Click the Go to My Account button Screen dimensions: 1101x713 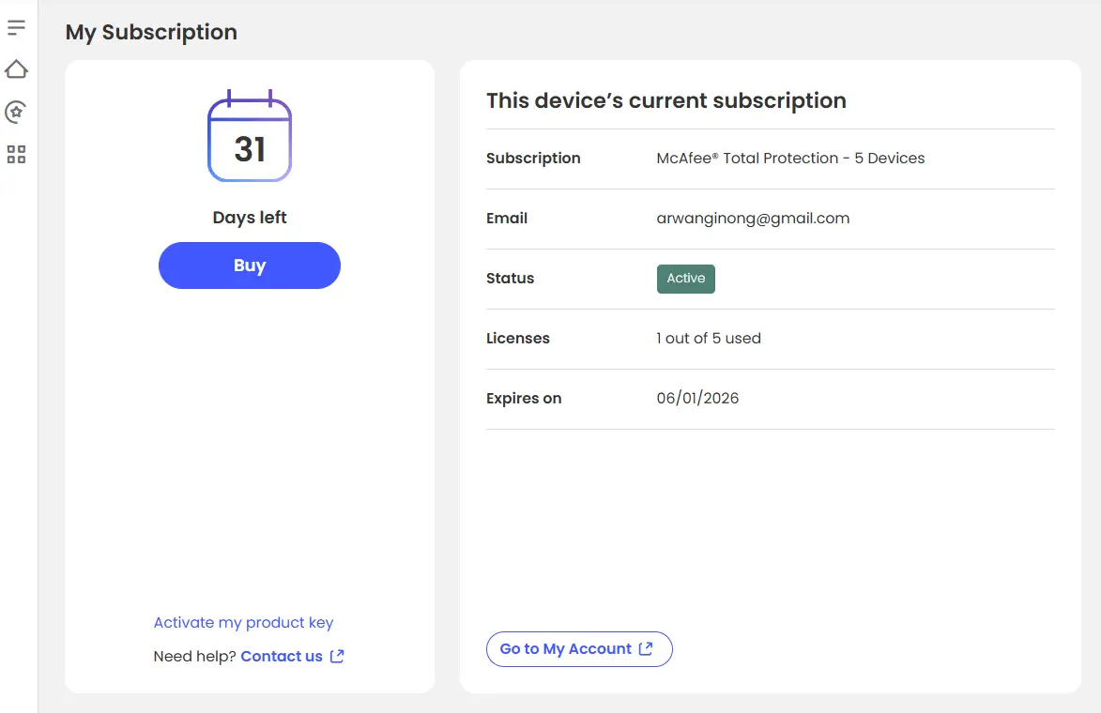pos(579,649)
